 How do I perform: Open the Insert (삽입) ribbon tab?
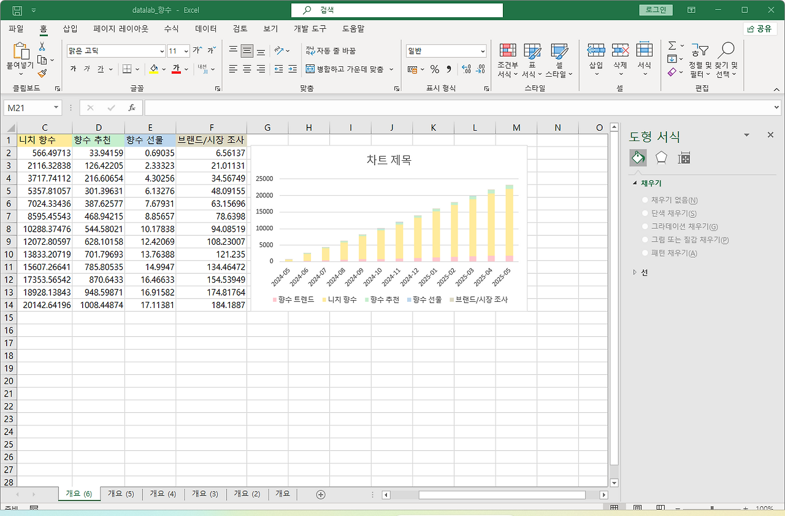click(70, 28)
